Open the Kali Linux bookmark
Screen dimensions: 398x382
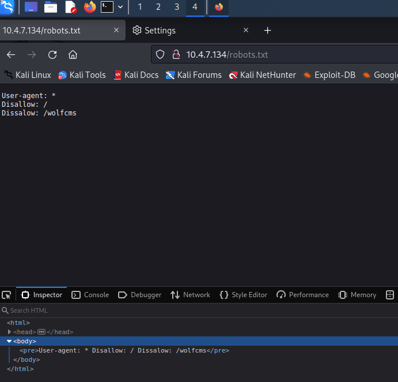[x=28, y=75]
